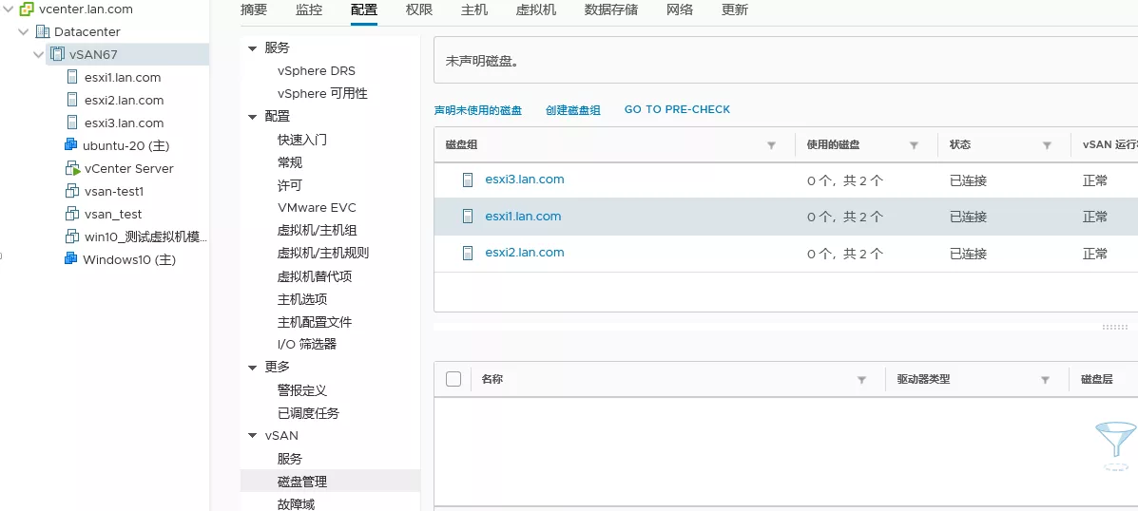Screen dimensions: 1138x511
Task: Click the ubuntu-20 virtual machine icon
Action: (70, 145)
